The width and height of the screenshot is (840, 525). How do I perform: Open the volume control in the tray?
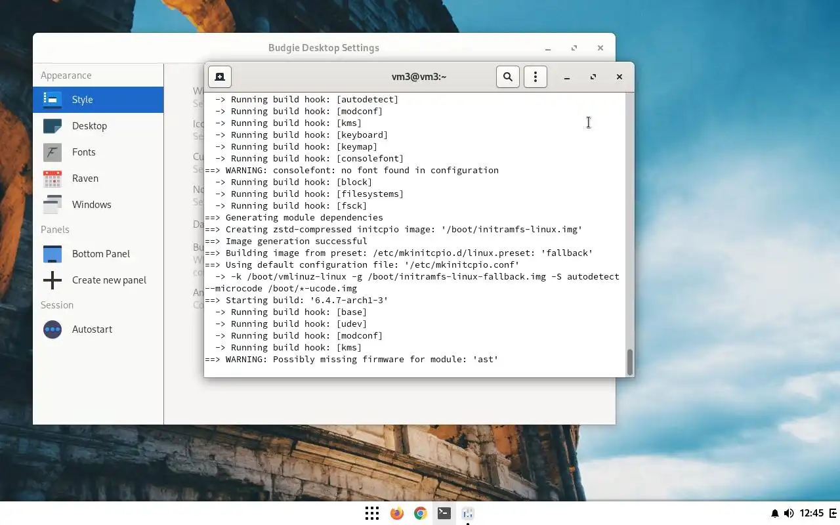click(x=789, y=513)
